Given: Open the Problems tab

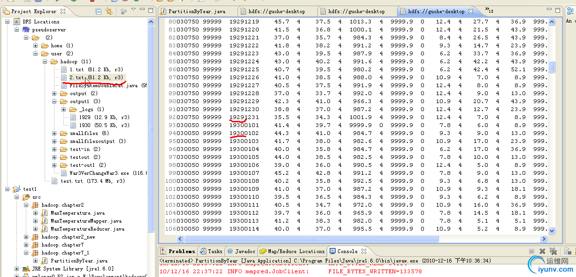Looking at the screenshot, I should click(x=178, y=251).
